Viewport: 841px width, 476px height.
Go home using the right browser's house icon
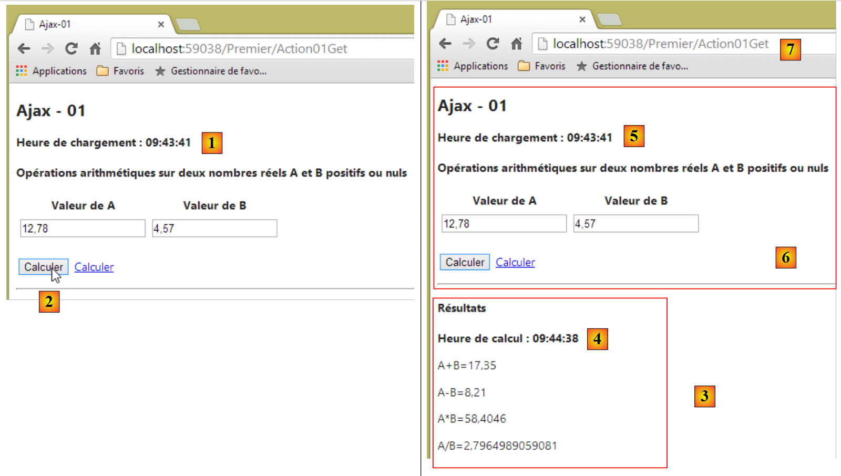tap(517, 44)
